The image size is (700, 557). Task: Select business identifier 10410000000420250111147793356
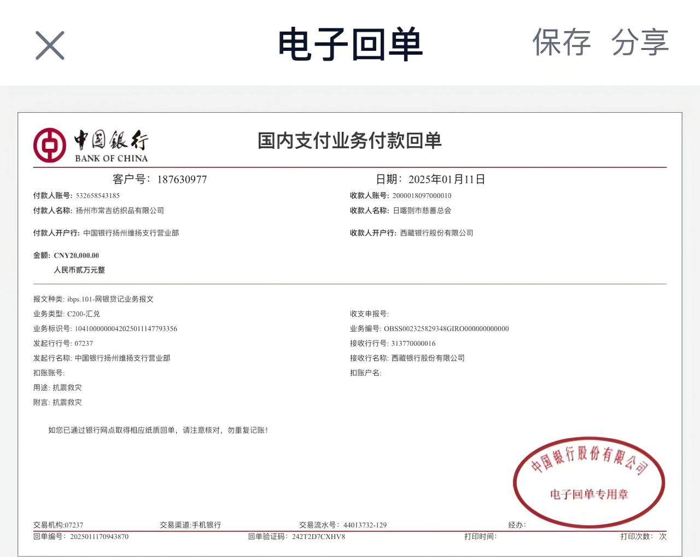[126, 329]
